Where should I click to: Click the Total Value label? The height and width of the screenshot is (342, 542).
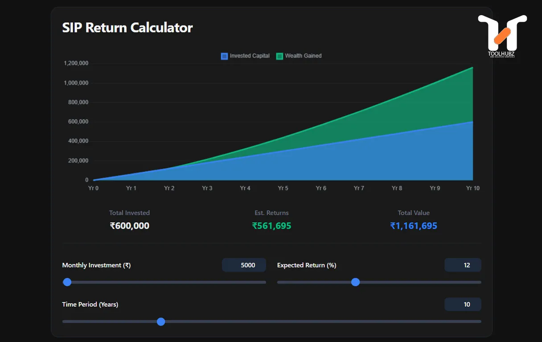point(414,213)
